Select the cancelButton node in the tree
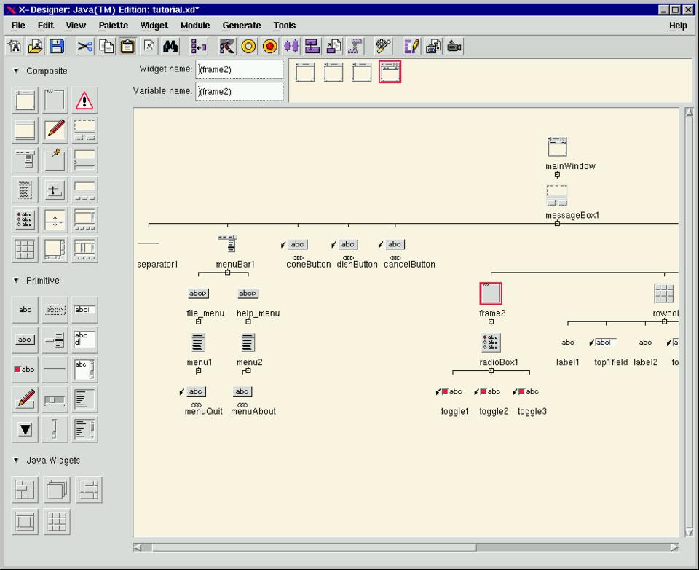Image resolution: width=699 pixels, height=570 pixels. pos(395,245)
